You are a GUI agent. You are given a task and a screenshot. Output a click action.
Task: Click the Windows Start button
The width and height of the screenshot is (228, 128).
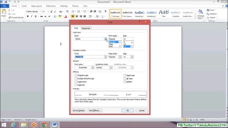pos(4,125)
